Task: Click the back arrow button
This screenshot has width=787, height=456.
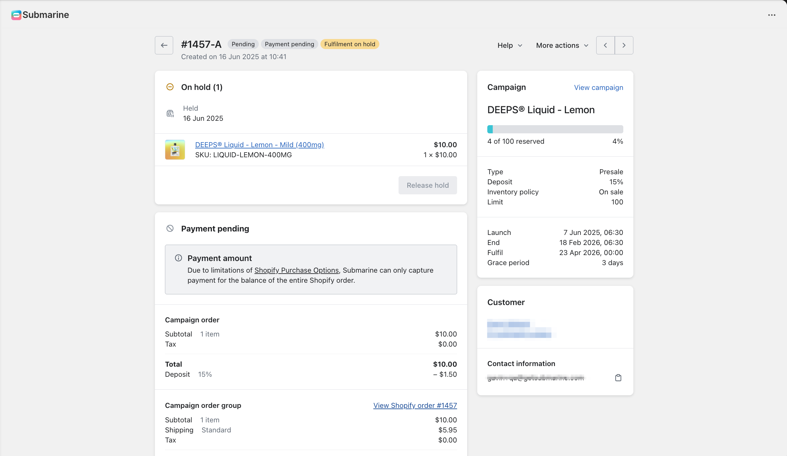Action: tap(164, 45)
